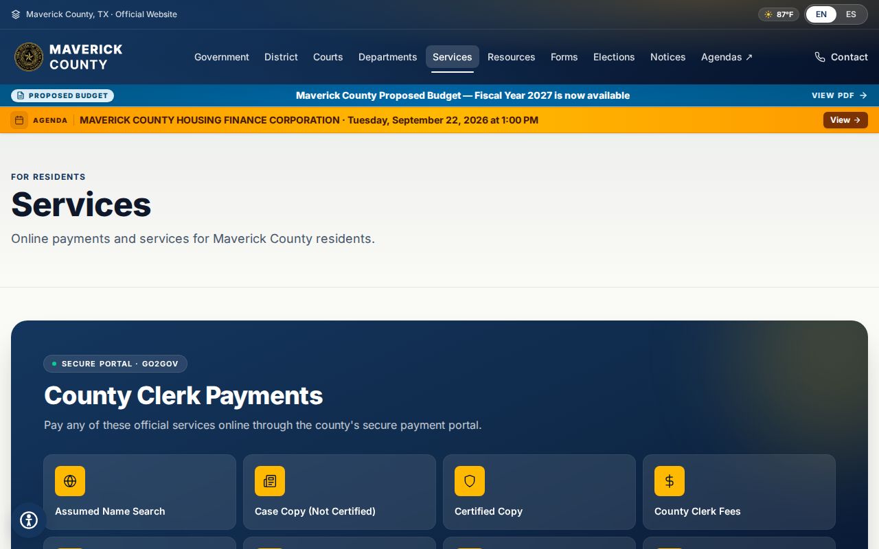This screenshot has height=549, width=879.
Task: Click the document icon in Proposed Budget badge
Action: click(x=21, y=95)
